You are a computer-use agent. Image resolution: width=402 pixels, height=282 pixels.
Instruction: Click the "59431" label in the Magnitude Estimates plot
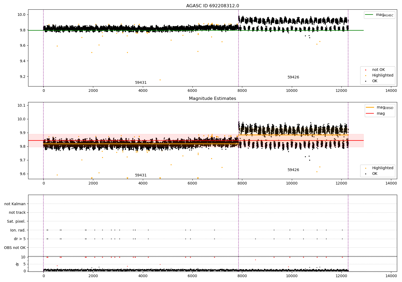pyautogui.click(x=141, y=175)
